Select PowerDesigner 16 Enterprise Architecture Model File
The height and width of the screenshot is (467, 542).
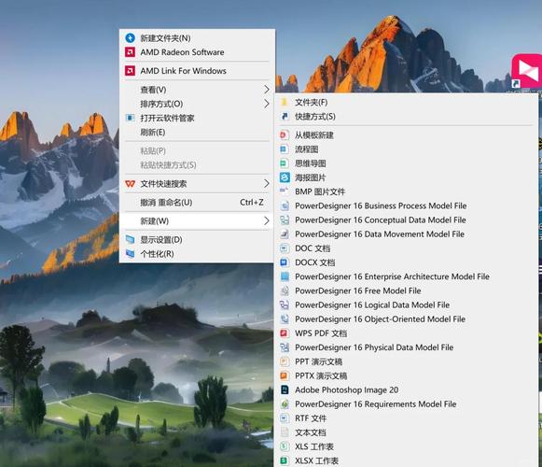(406, 276)
